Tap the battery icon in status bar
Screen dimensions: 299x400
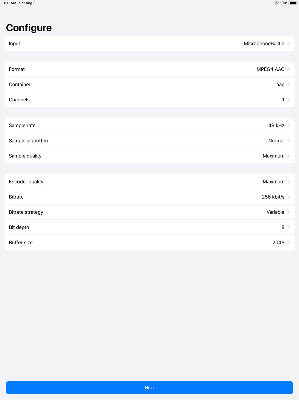tap(293, 3)
